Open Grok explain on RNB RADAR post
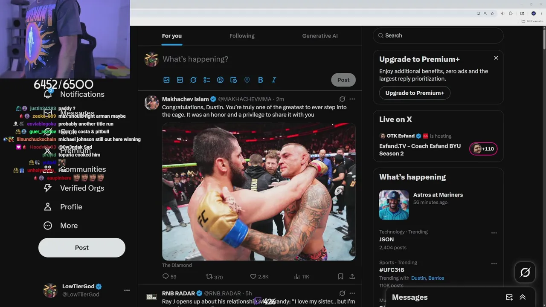The height and width of the screenshot is (307, 546). (342, 293)
